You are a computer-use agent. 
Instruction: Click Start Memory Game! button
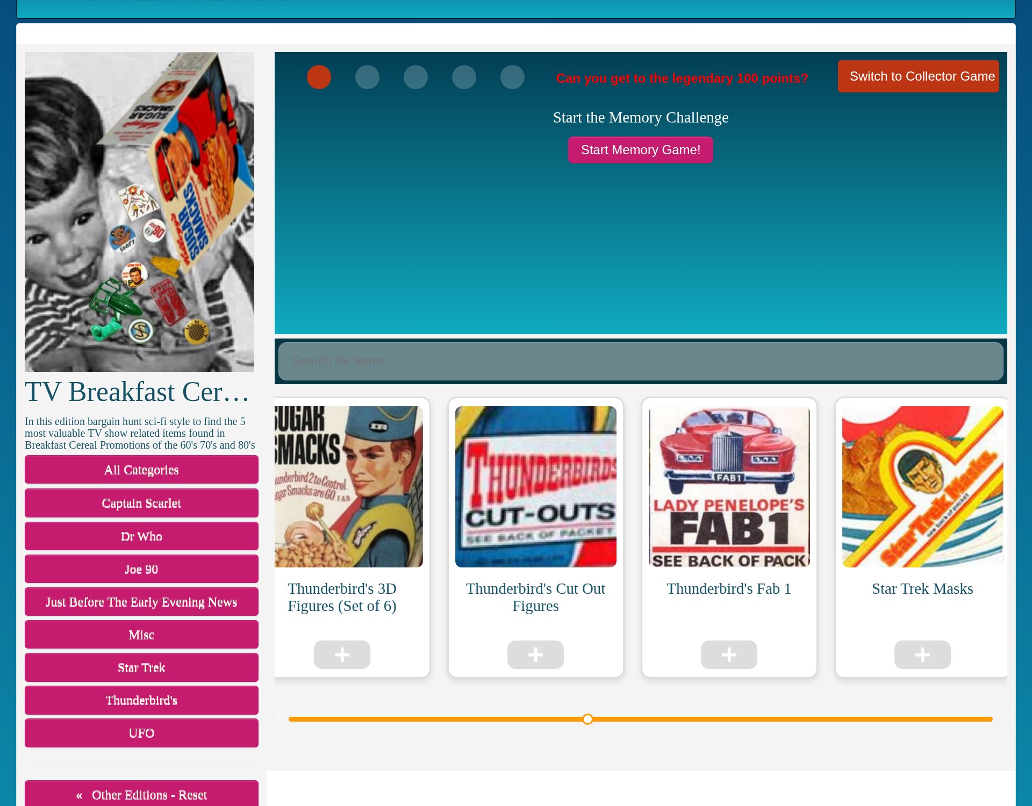pos(640,150)
